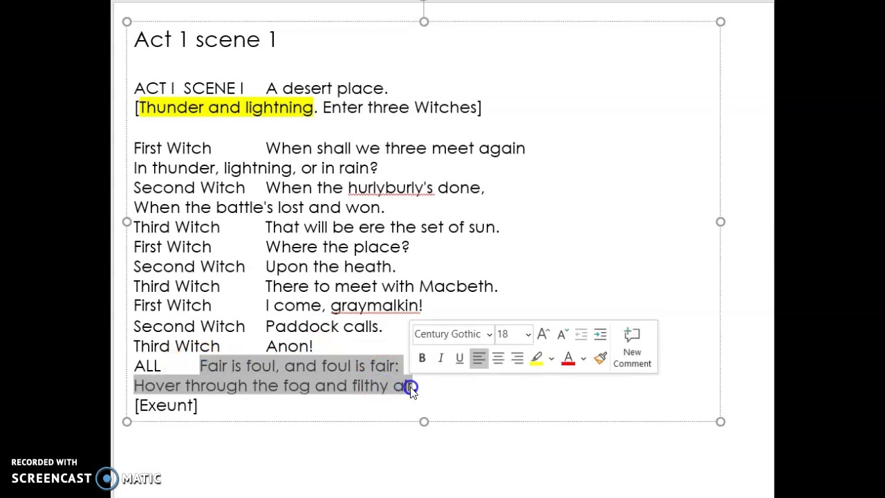
Task: Click 'Upon the heath.' text
Action: (x=330, y=266)
